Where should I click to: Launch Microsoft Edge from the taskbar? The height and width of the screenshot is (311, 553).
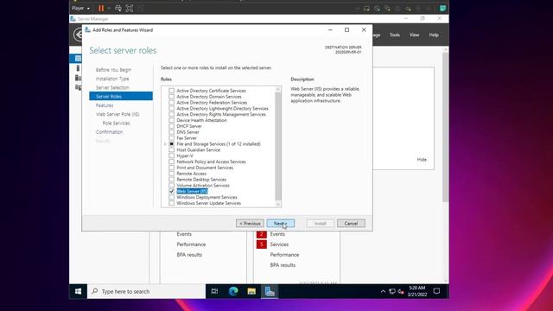click(x=233, y=291)
